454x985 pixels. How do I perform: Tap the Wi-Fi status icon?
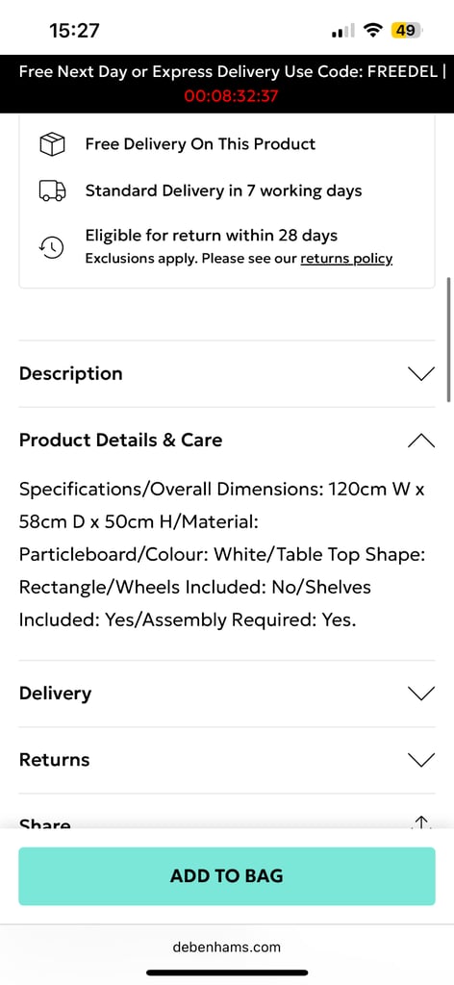[374, 30]
